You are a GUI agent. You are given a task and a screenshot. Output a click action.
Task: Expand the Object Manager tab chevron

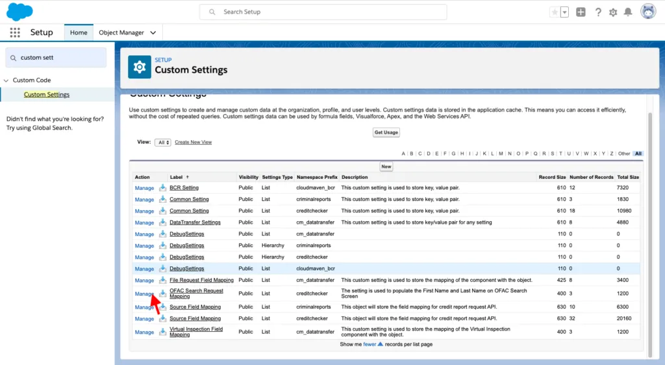coord(153,32)
